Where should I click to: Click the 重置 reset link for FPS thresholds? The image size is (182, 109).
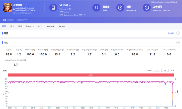(x=172, y=71)
